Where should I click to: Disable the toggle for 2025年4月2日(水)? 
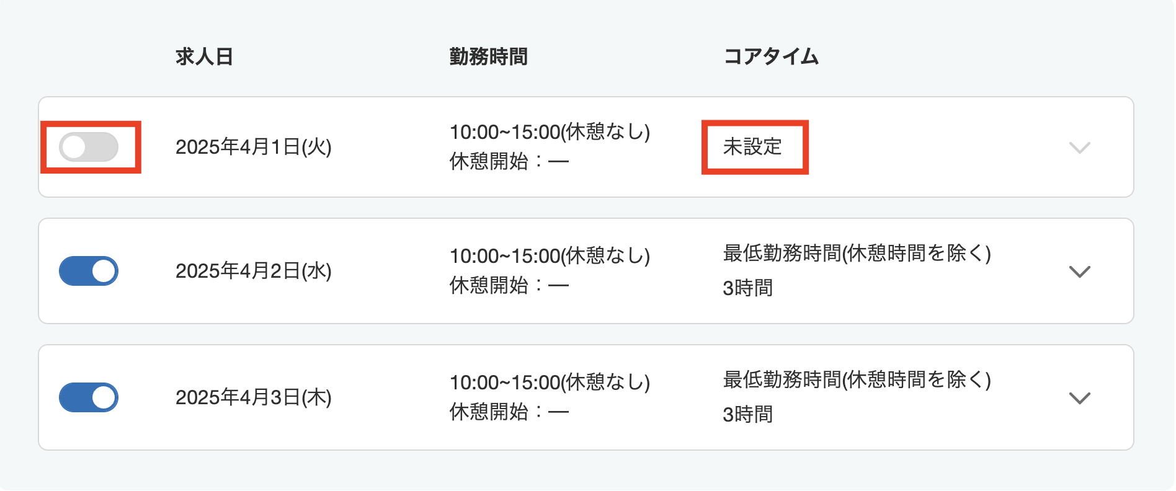(89, 271)
